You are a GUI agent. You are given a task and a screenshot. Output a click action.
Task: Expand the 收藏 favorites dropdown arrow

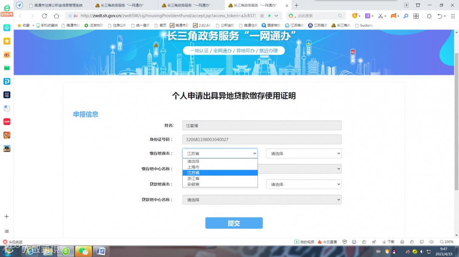click(33, 25)
